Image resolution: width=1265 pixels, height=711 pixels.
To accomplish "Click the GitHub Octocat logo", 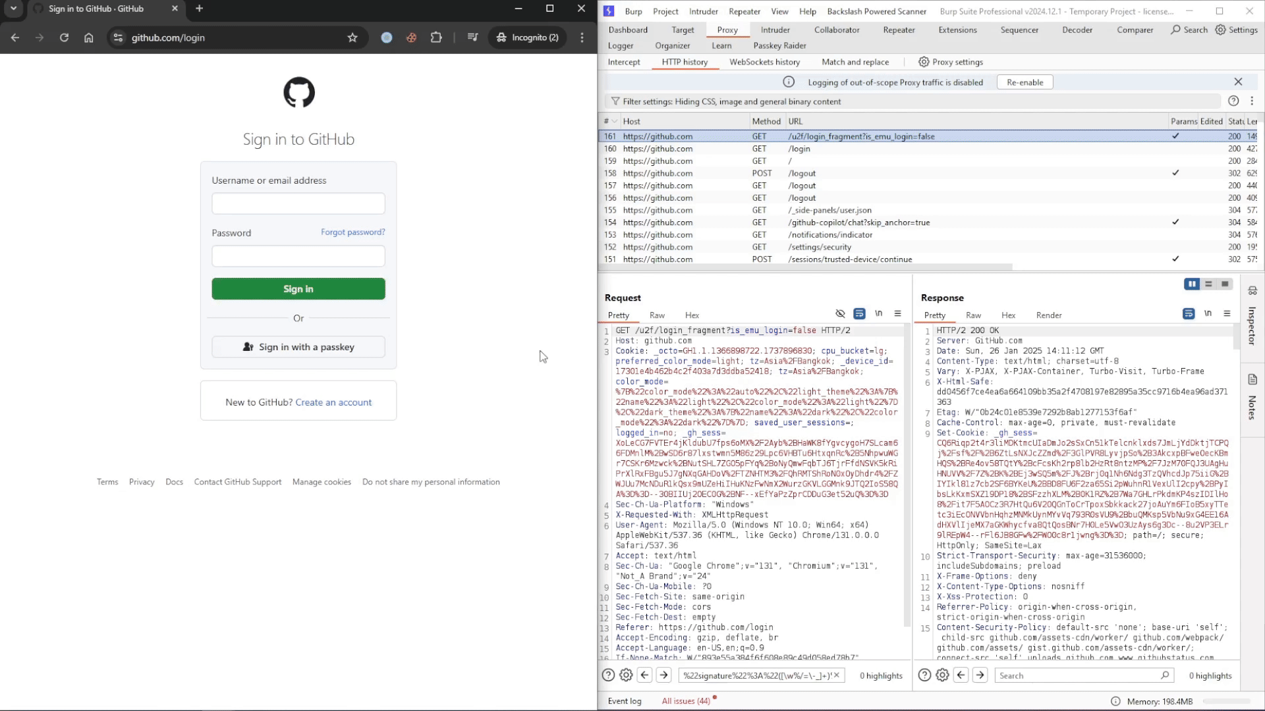I will [x=299, y=92].
